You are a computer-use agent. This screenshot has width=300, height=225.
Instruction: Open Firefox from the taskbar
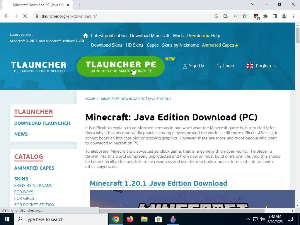pos(130,219)
